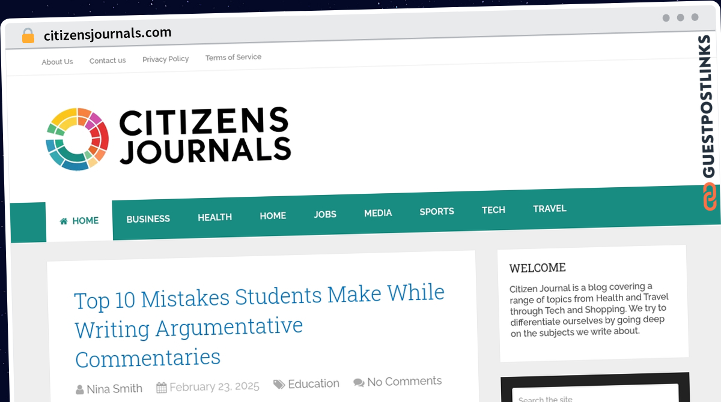Open the TRAVEL menu item

tap(550, 209)
